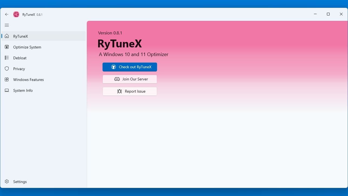Screen dimensions: 348x196
Task: Open Windows Features page
Action: click(x=44, y=79)
